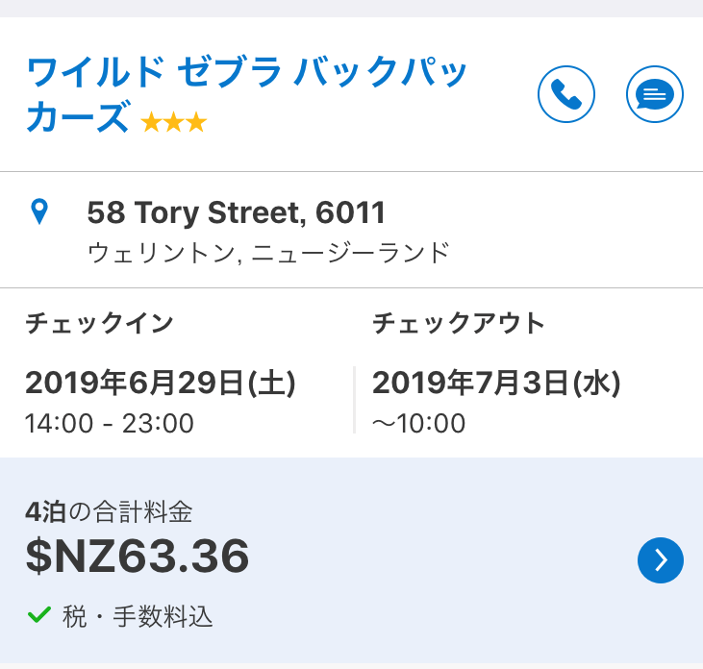The width and height of the screenshot is (703, 669).
Task: Click the $NZ63.36 total price
Action: tap(138, 557)
